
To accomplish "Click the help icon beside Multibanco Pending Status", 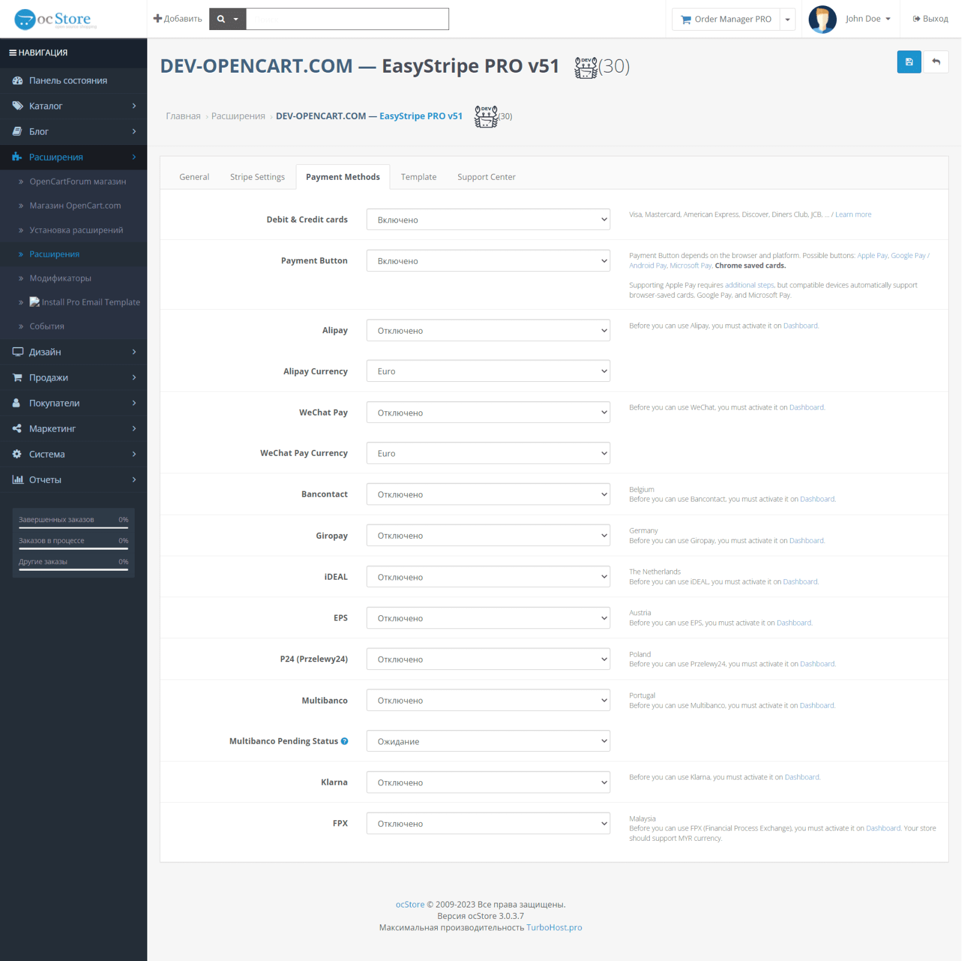I will [x=345, y=741].
